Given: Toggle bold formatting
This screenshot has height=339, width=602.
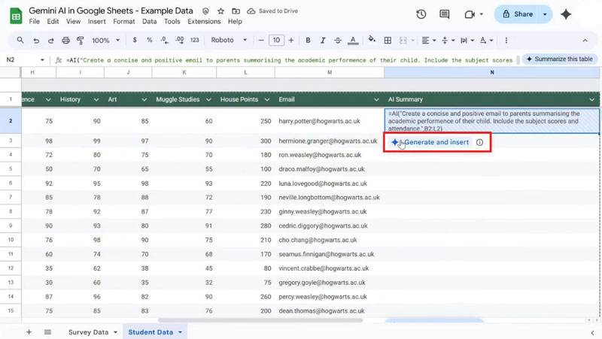Looking at the screenshot, I should 308,40.
